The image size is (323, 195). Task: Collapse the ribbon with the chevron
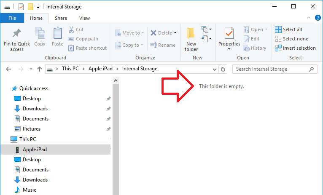click(309, 18)
